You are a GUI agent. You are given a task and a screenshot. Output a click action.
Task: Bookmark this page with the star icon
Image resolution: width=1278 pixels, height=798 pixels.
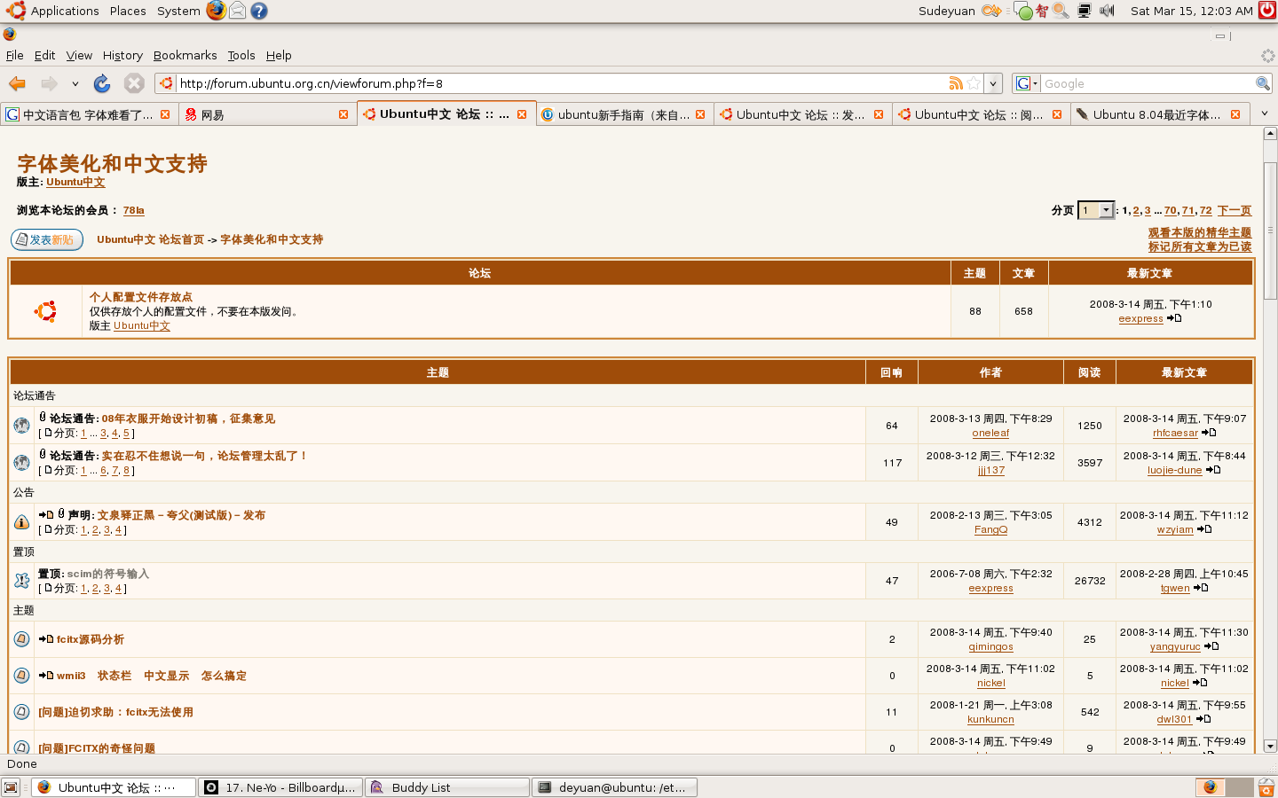[x=974, y=83]
